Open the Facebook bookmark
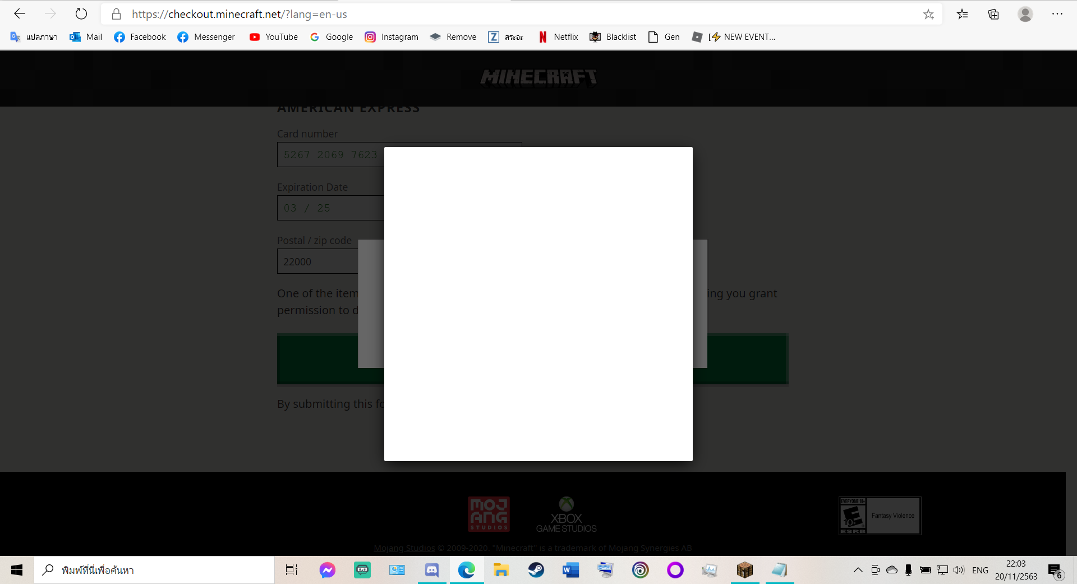The height and width of the screenshot is (584, 1077). [140, 37]
